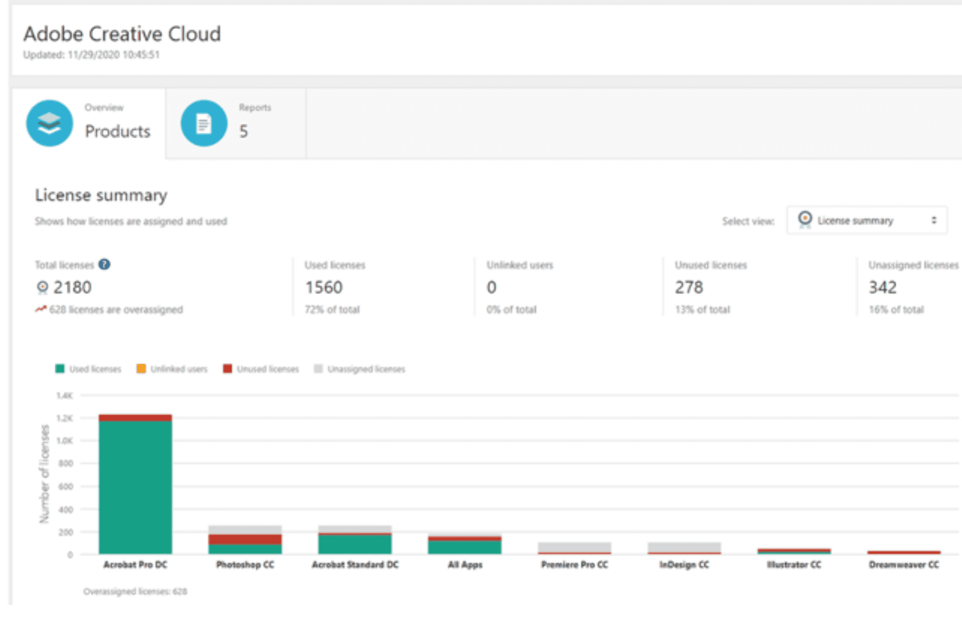The height and width of the screenshot is (641, 962).
Task: Toggle Unassigned licenses legend entry
Action: point(360,369)
